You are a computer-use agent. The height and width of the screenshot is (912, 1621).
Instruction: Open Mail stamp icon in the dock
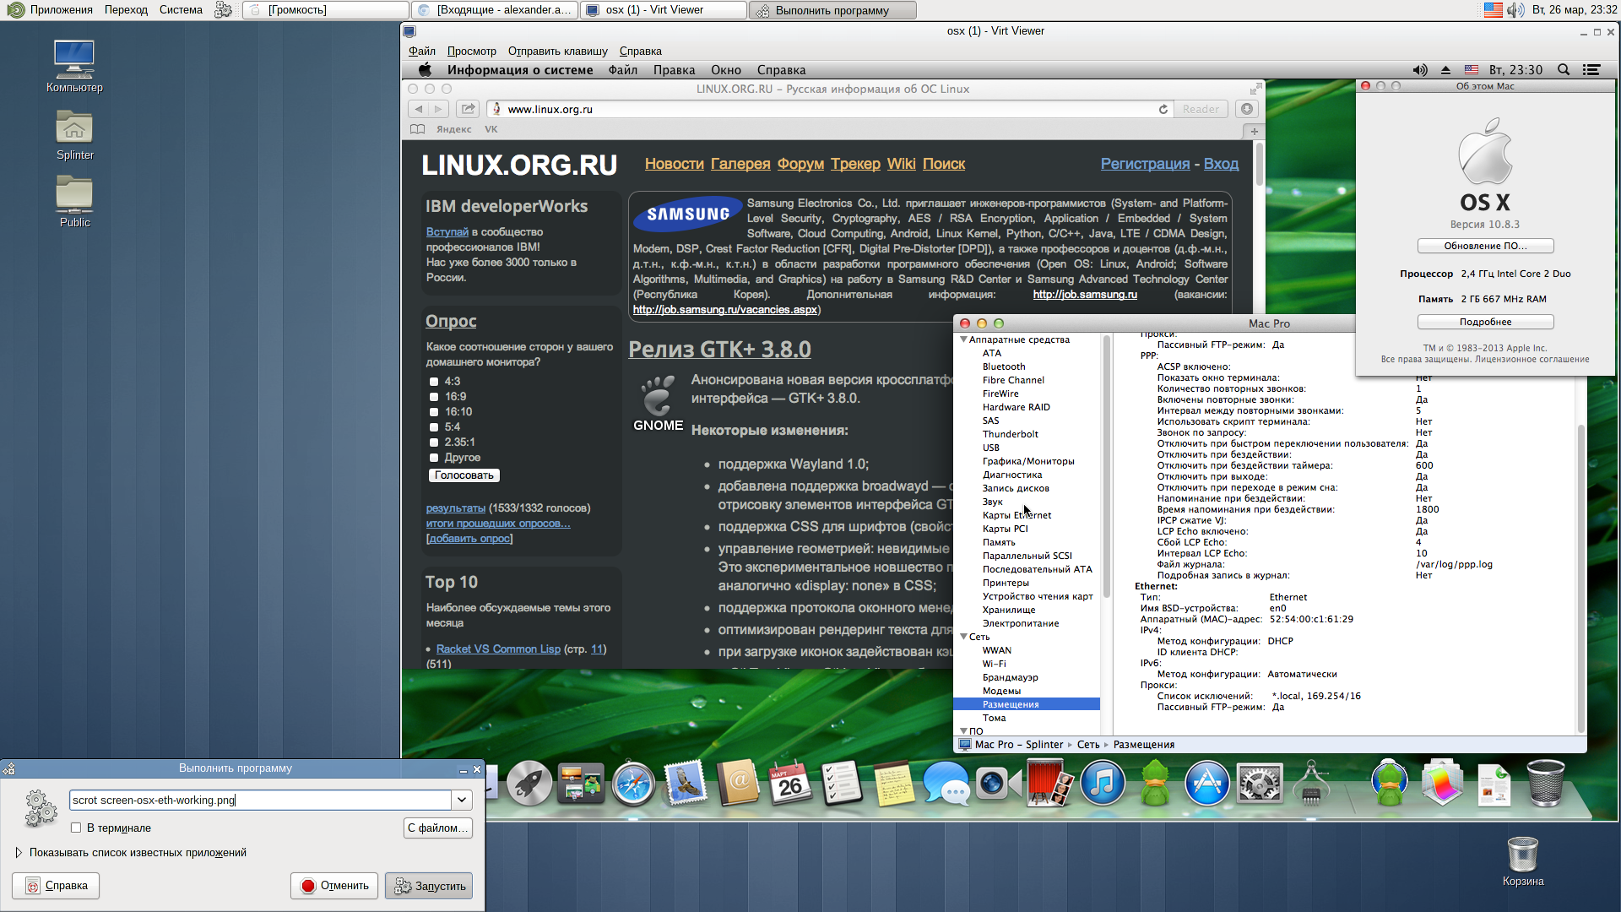[686, 784]
